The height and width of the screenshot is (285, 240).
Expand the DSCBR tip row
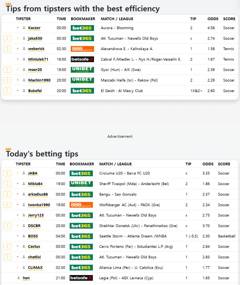tap(7, 226)
